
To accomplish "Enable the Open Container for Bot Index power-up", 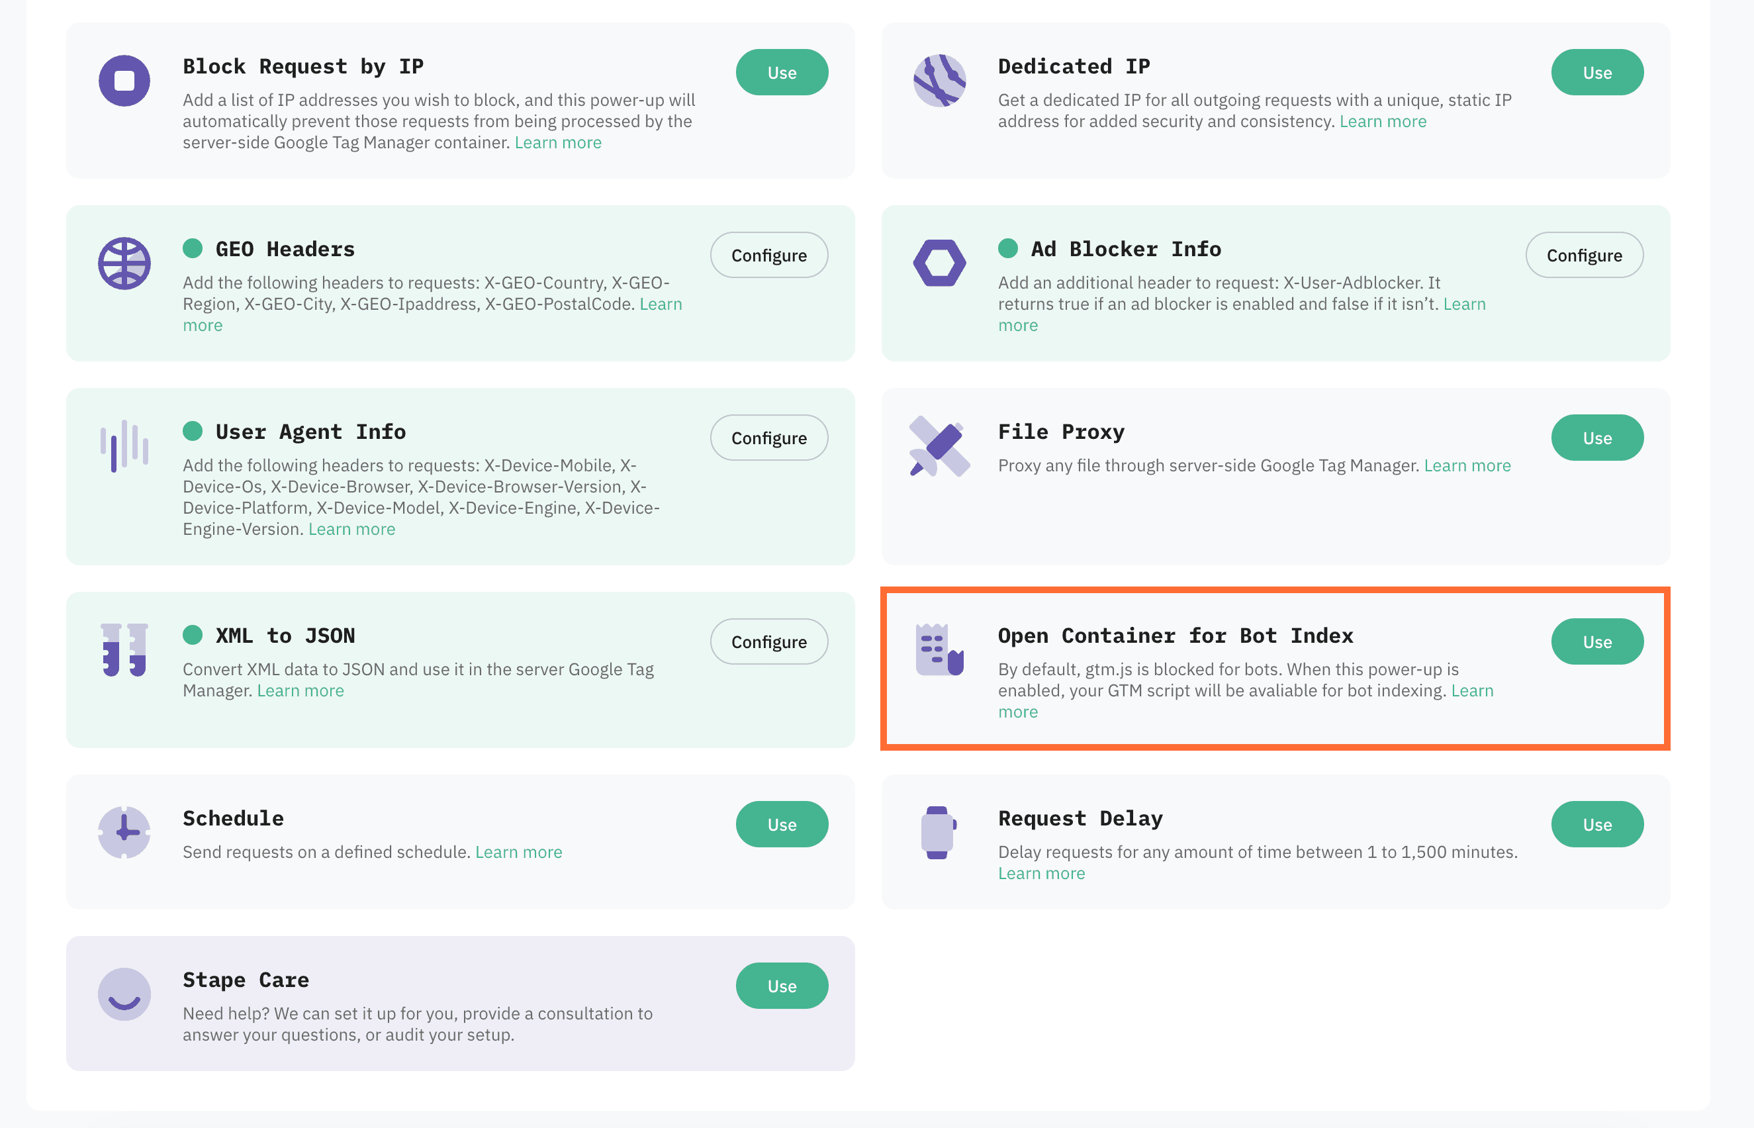I will click(x=1597, y=641).
